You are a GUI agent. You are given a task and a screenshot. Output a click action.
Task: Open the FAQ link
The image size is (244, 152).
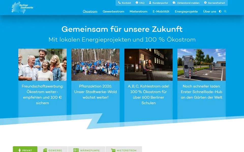140,3
